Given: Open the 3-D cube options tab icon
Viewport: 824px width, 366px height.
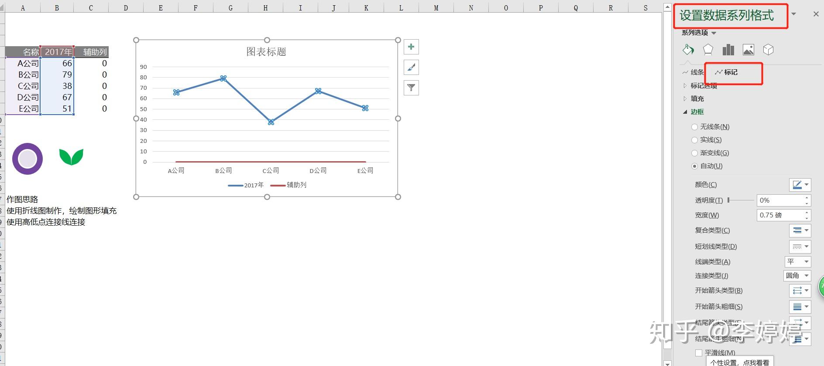Looking at the screenshot, I should (768, 50).
